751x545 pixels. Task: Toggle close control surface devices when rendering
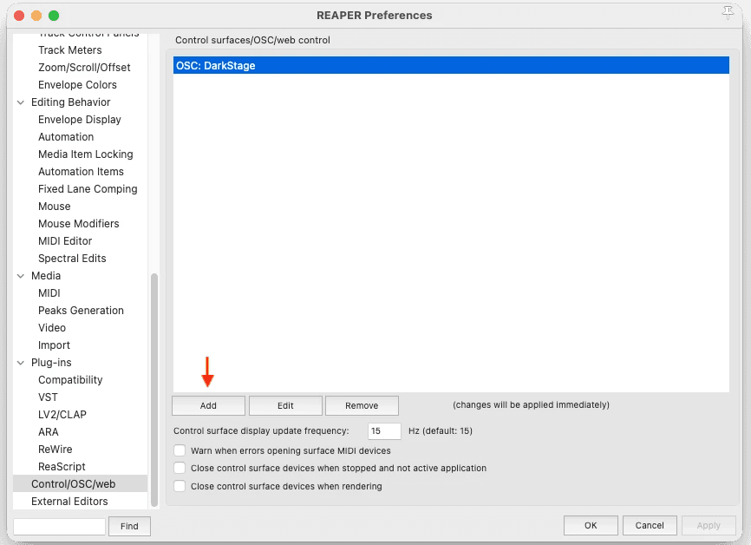pyautogui.click(x=180, y=486)
